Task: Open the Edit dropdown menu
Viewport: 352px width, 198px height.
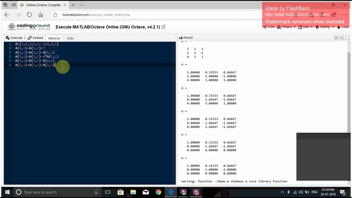Action: point(306,27)
